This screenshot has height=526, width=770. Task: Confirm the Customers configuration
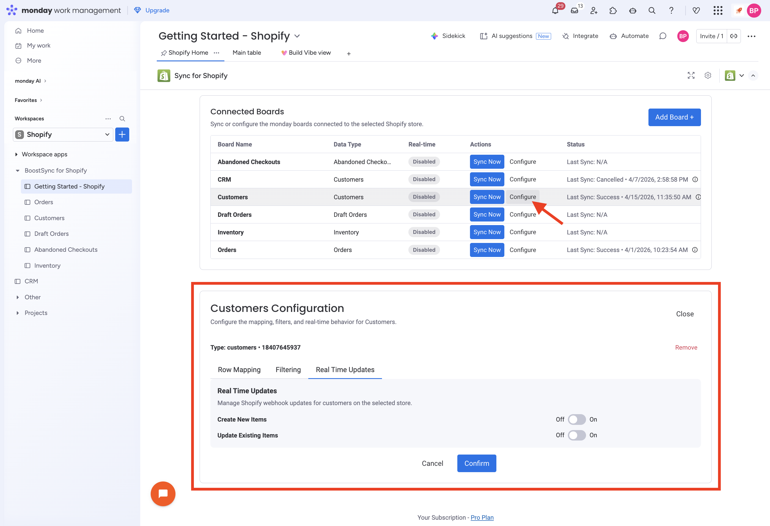point(477,463)
